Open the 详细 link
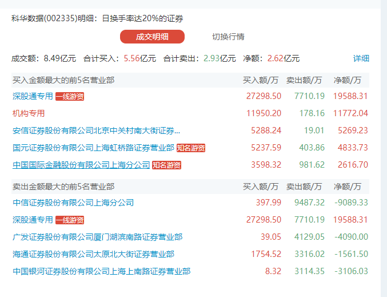387x297 pixels. (361, 58)
